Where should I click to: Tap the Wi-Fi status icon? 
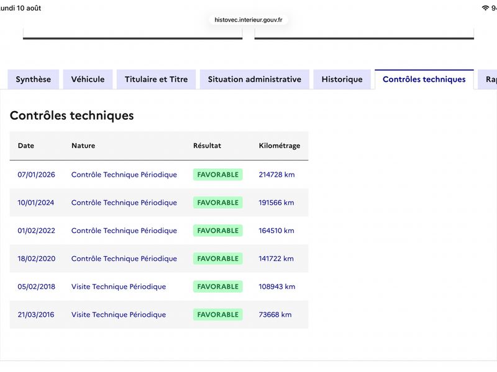click(485, 8)
